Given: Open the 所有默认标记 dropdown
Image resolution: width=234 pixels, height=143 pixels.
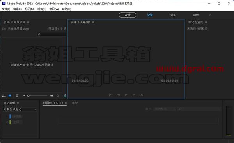Looking at the screenshot, I should pos(20,109).
